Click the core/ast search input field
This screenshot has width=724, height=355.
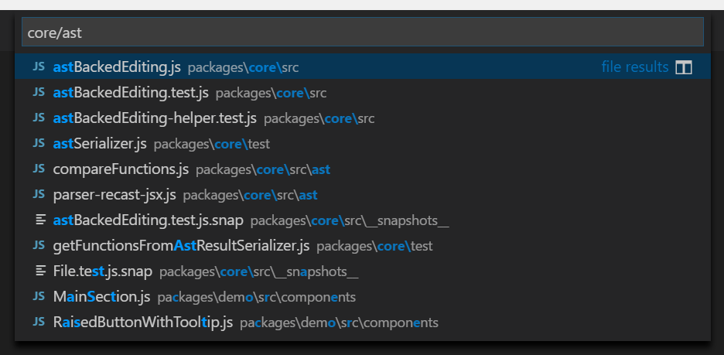click(x=363, y=32)
